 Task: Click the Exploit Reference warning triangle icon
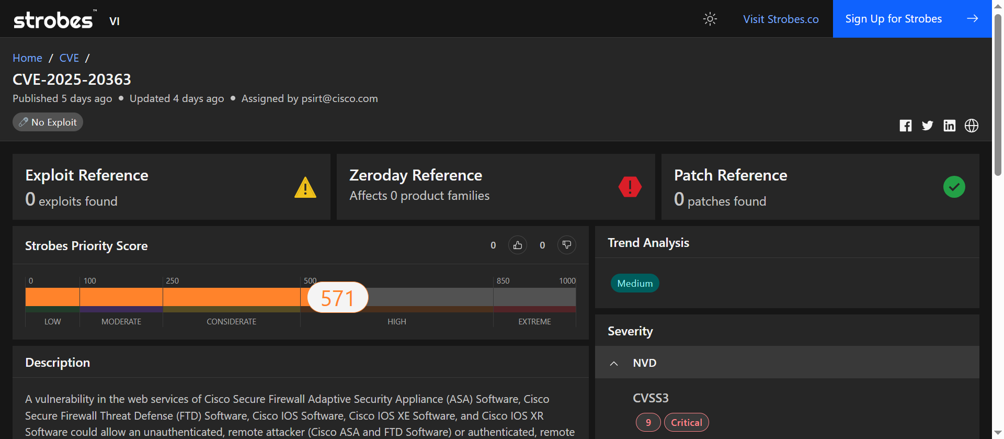(305, 187)
